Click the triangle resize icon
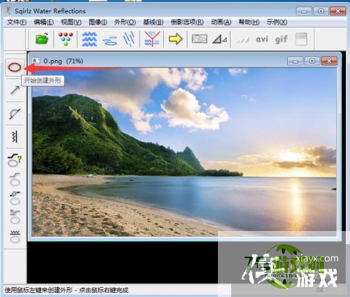This screenshot has width=350, height=297. click(x=219, y=39)
